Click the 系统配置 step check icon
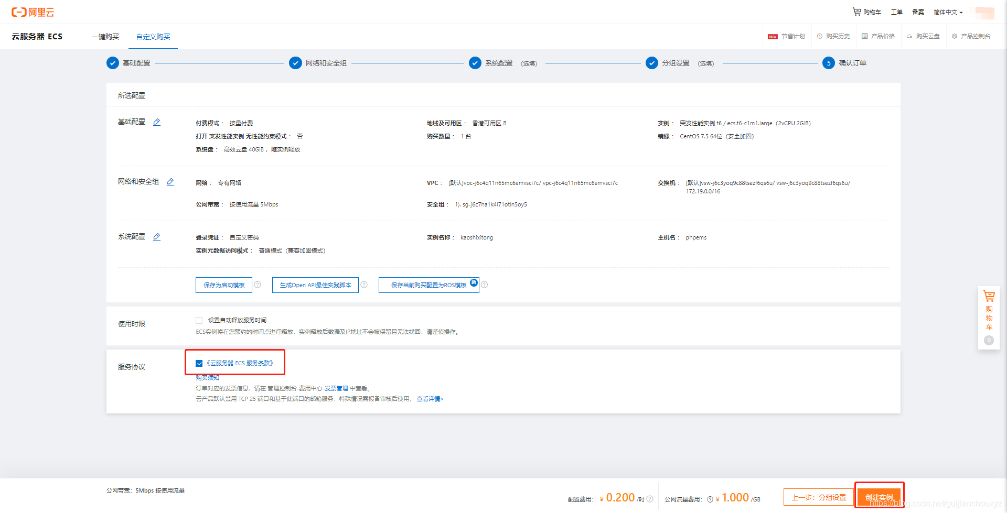 point(475,63)
